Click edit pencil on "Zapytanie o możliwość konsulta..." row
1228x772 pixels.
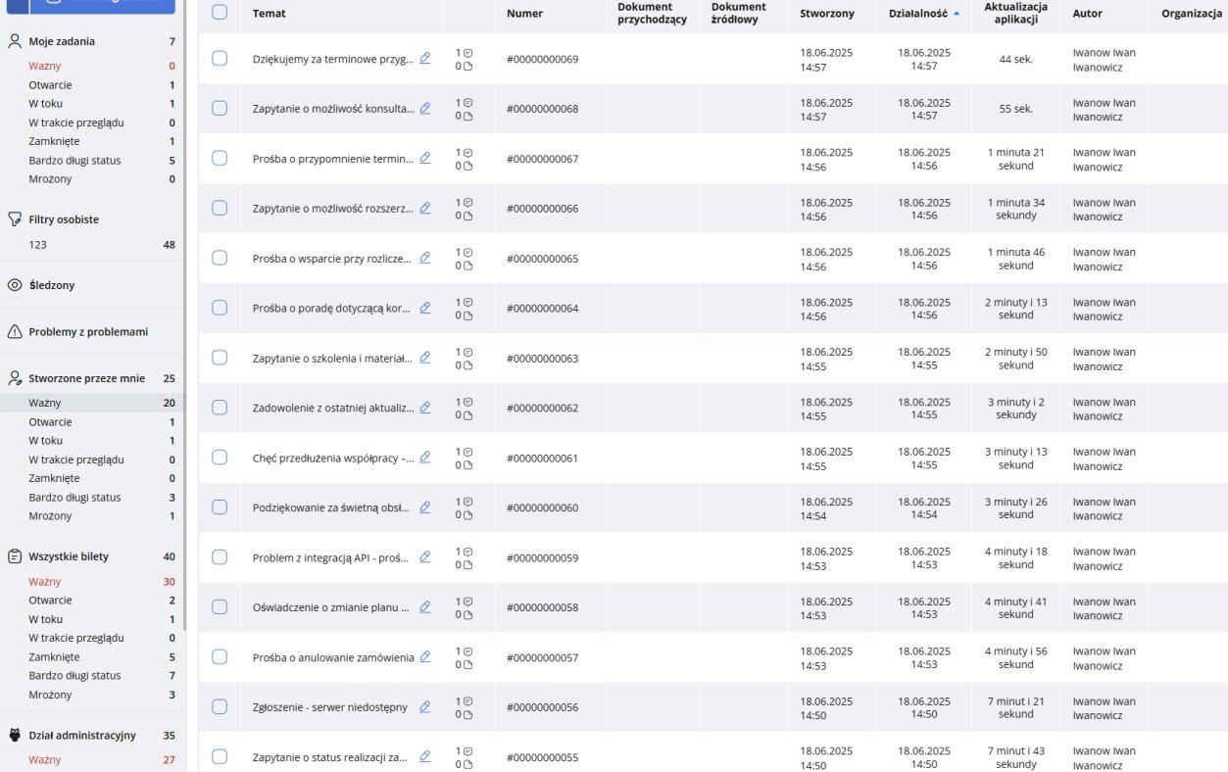(425, 108)
